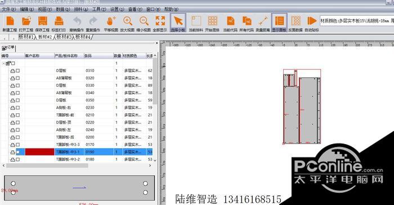Image resolution: width=394 pixels, height=205 pixels.
Task: Check the box for row 0320
Action: tap(18, 78)
